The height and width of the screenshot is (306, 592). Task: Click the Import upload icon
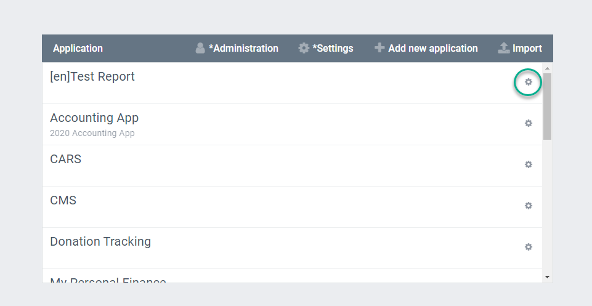coord(503,48)
